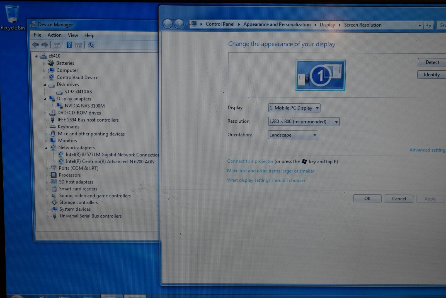This screenshot has height=298, width=446.
Task: Click Display in the breadcrumb bar
Action: 327,25
